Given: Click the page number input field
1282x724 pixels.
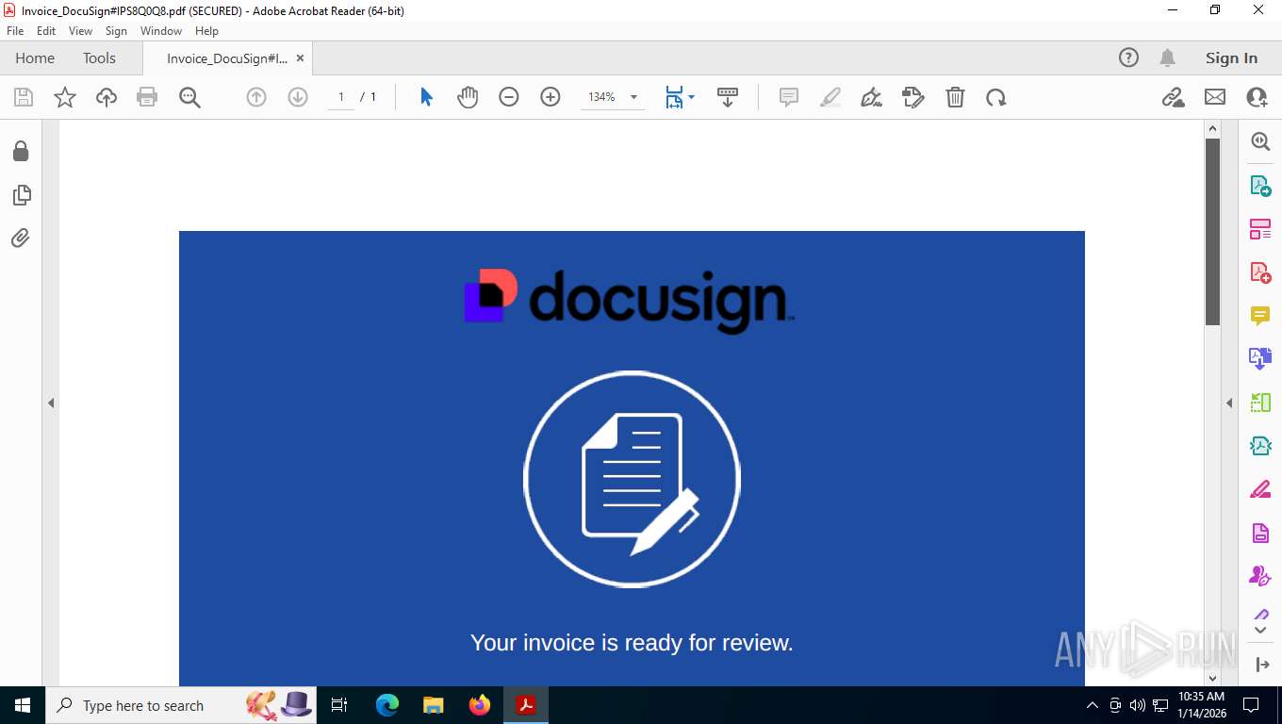Looking at the screenshot, I should (341, 97).
